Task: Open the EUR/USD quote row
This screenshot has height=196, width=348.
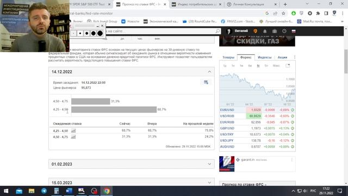Action: tap(257, 110)
